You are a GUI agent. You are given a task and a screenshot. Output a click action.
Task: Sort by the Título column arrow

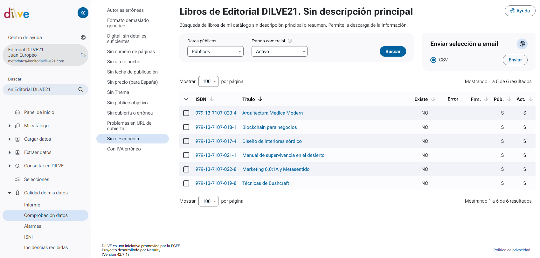[260, 99]
